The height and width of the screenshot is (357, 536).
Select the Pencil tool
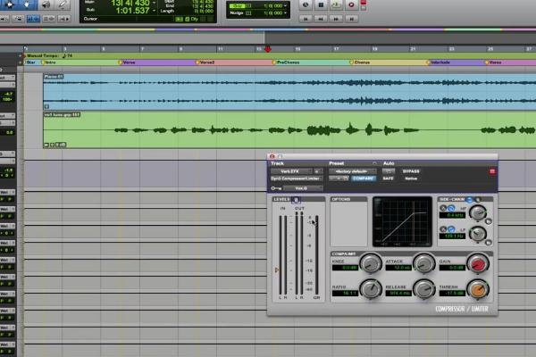tap(63, 4)
